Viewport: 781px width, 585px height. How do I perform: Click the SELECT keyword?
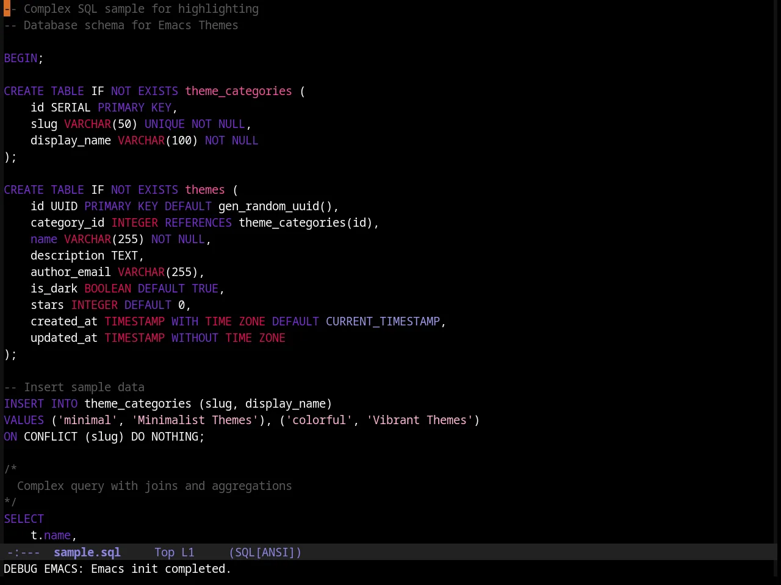[24, 519]
